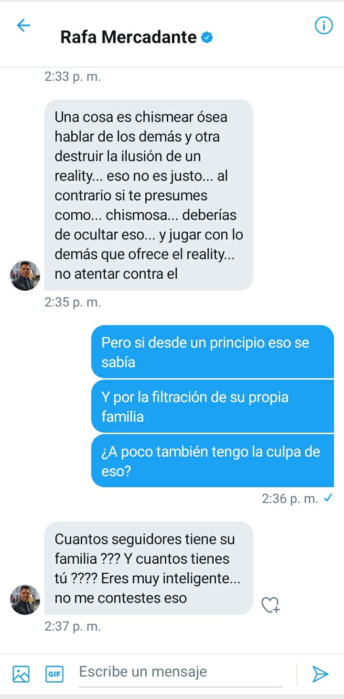Viewport: 344px width, 699px height.
Task: Tap the 'Cuantos seguidores tiene su familia' message
Action: [x=149, y=568]
